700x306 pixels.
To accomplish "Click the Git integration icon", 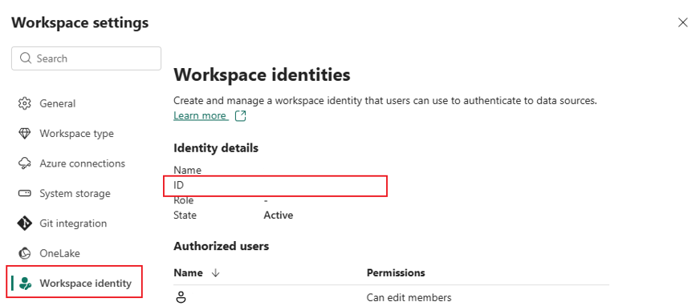I will coord(25,223).
